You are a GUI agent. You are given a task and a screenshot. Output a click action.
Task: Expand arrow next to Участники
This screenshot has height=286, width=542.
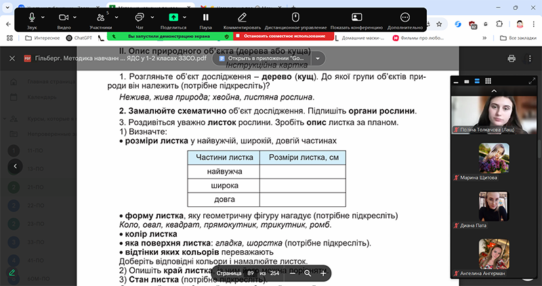pyautogui.click(x=117, y=17)
